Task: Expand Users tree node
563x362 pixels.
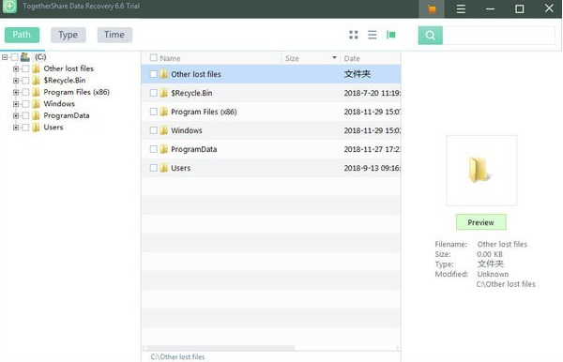Action: tap(16, 128)
